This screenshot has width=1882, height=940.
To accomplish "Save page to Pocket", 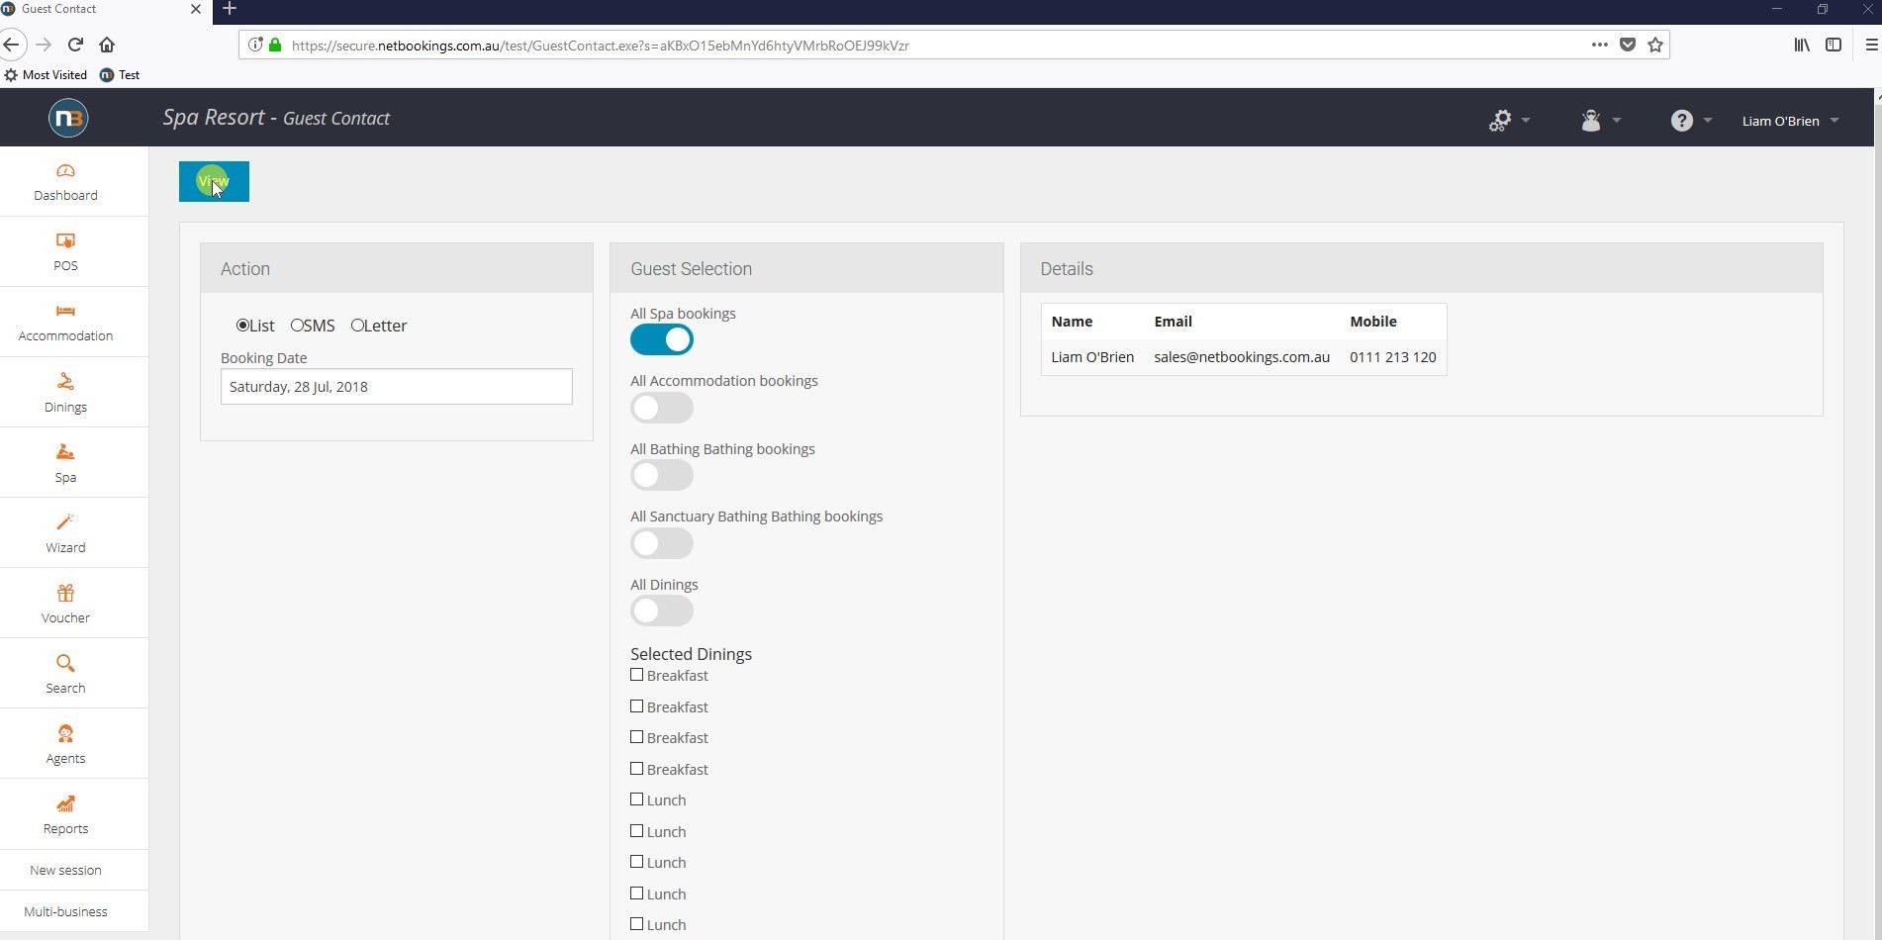I will pyautogui.click(x=1628, y=45).
